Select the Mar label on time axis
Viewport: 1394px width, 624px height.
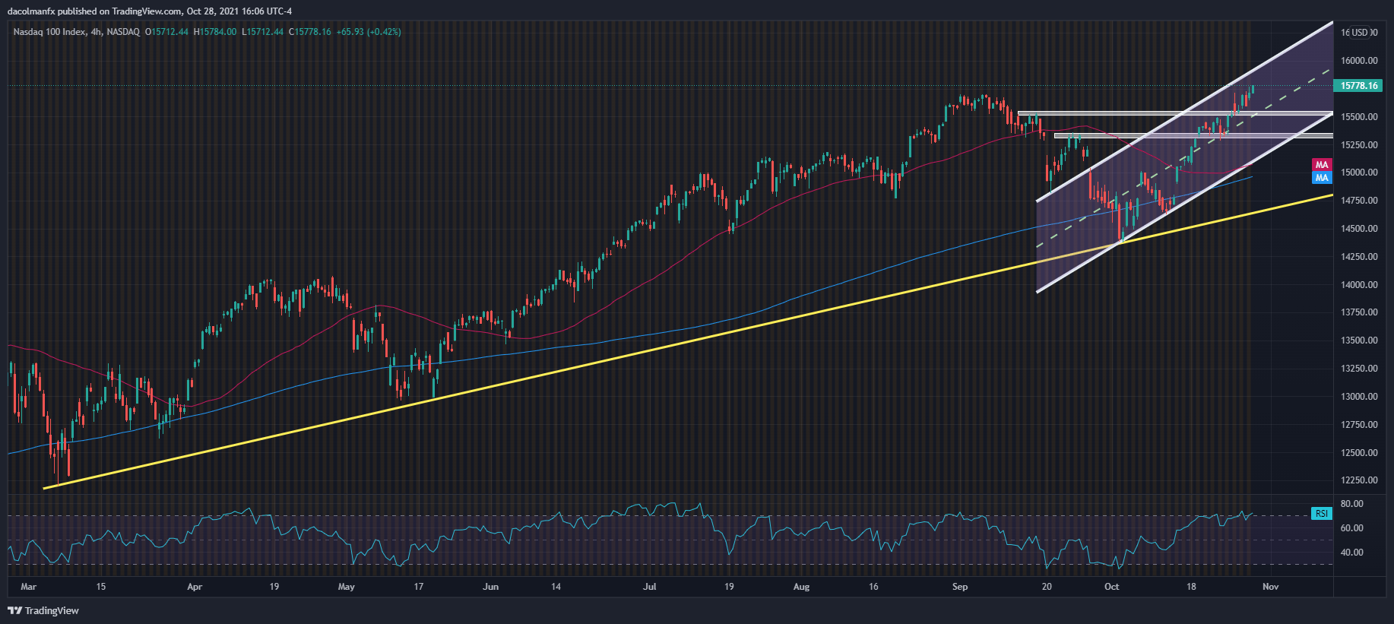click(x=28, y=587)
